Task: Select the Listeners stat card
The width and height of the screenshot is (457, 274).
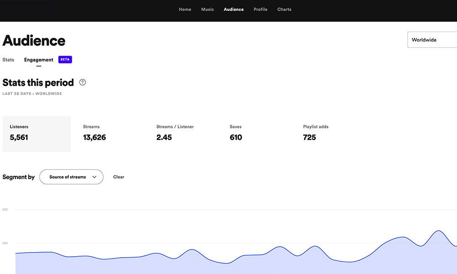Action: 37,133
